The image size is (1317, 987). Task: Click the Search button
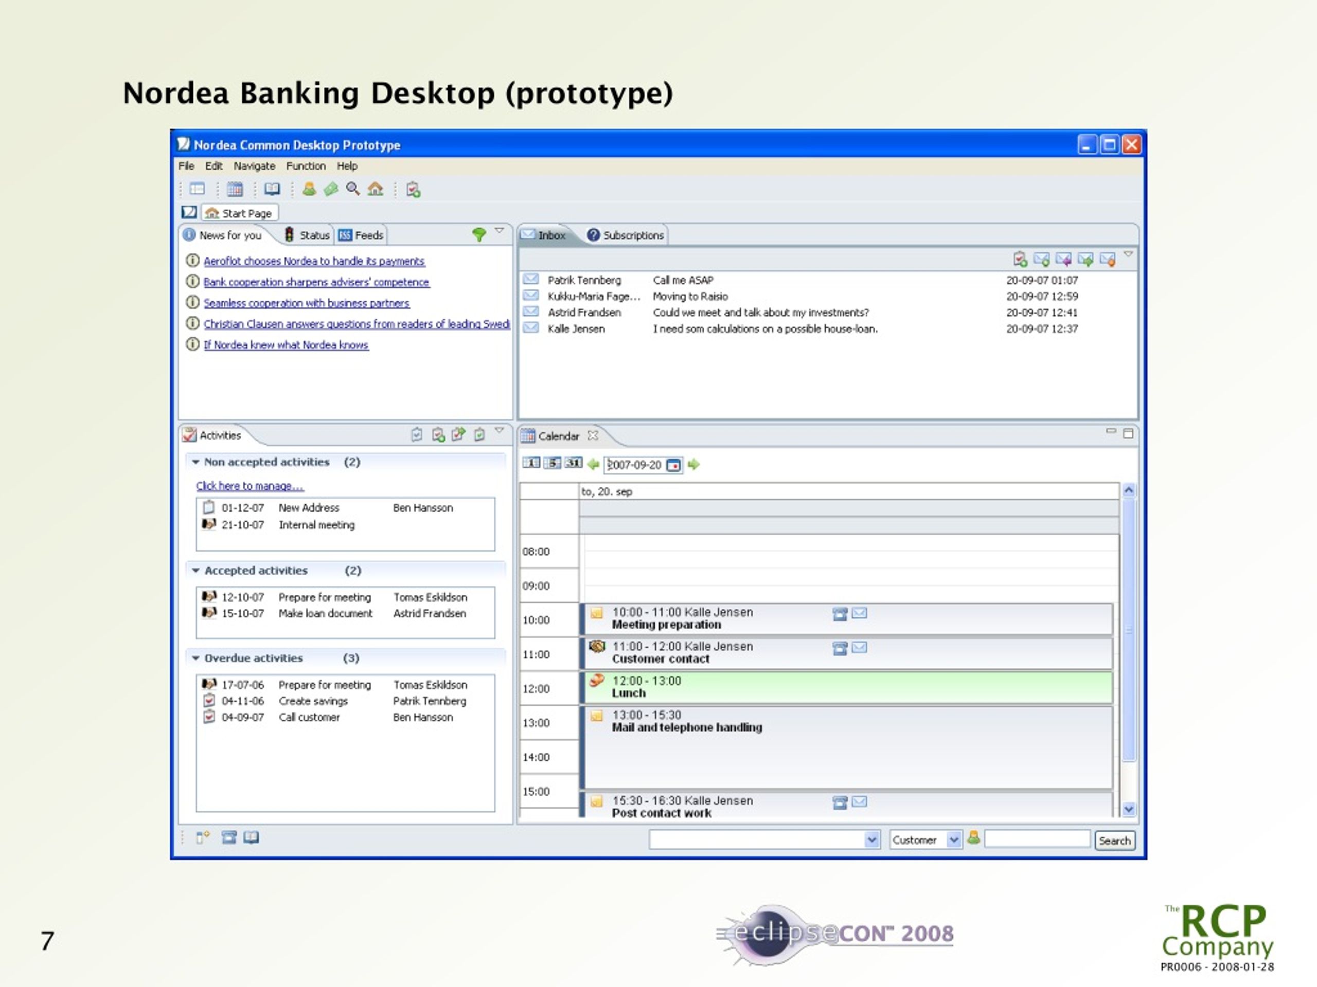[x=1115, y=840]
